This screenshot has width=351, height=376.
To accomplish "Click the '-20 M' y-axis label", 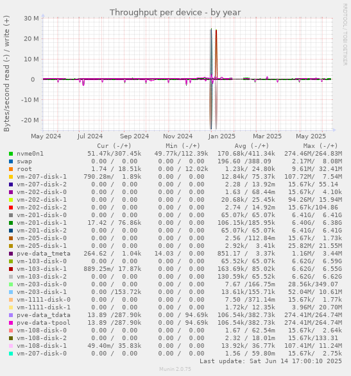I will point(30,120).
